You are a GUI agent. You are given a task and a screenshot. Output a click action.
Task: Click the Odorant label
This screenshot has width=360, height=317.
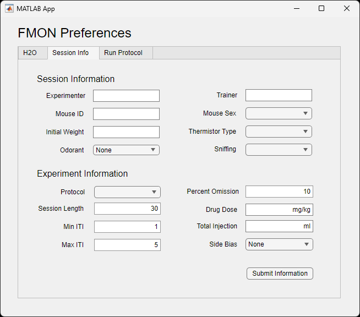click(72, 150)
